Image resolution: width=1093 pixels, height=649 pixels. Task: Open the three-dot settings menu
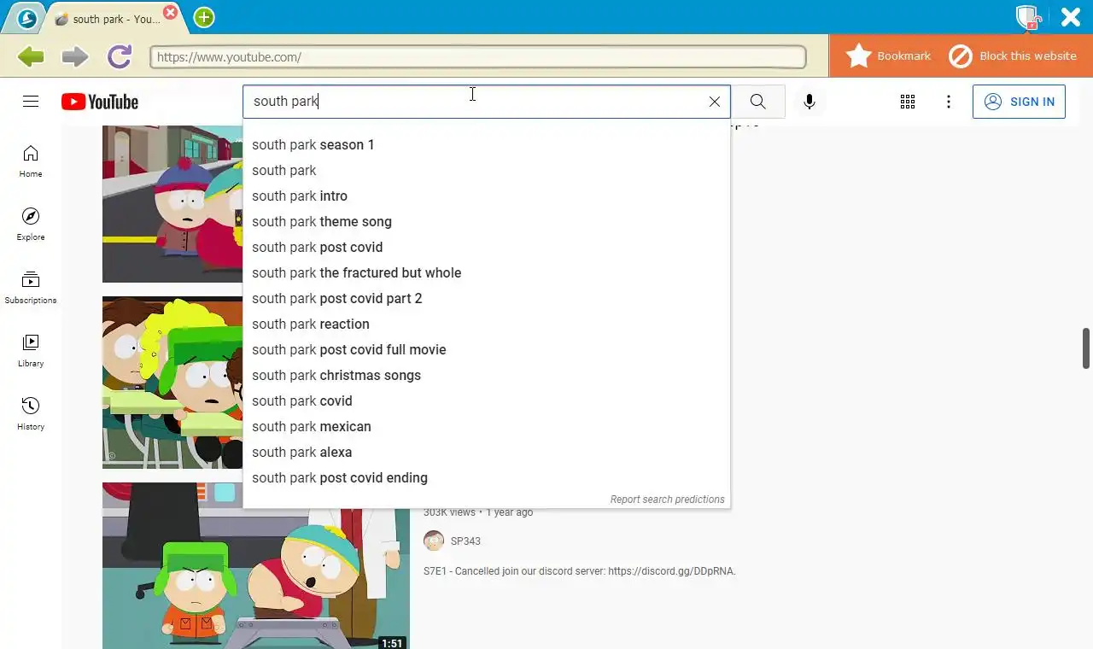(x=949, y=102)
